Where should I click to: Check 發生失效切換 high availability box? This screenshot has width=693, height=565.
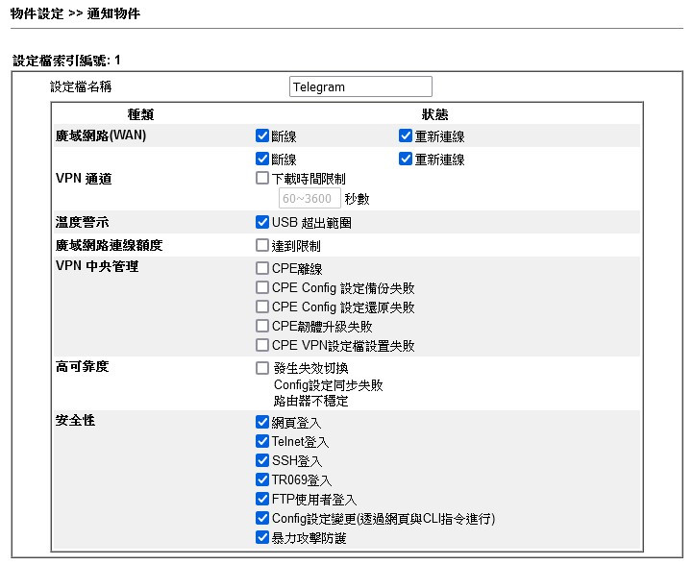pos(262,368)
